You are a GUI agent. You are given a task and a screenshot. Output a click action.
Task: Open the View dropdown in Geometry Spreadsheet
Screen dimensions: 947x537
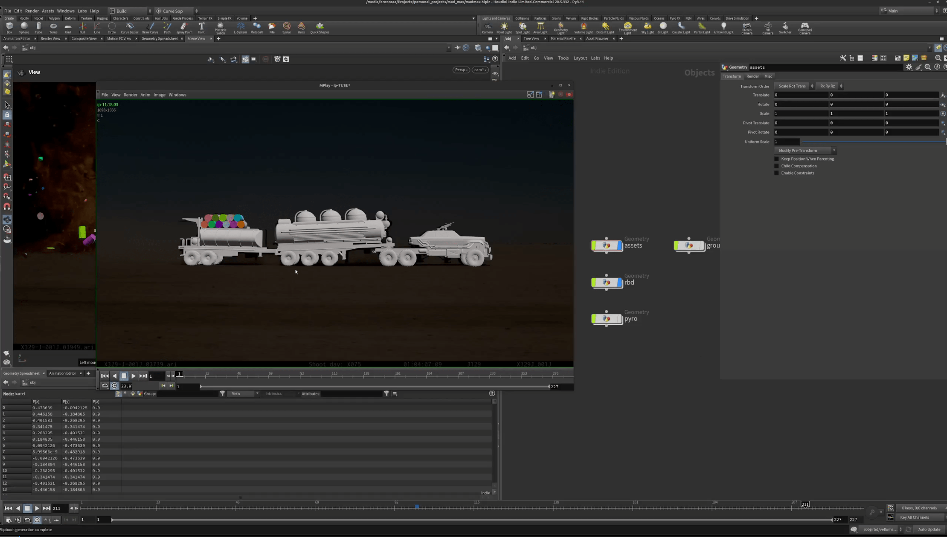[243, 394]
